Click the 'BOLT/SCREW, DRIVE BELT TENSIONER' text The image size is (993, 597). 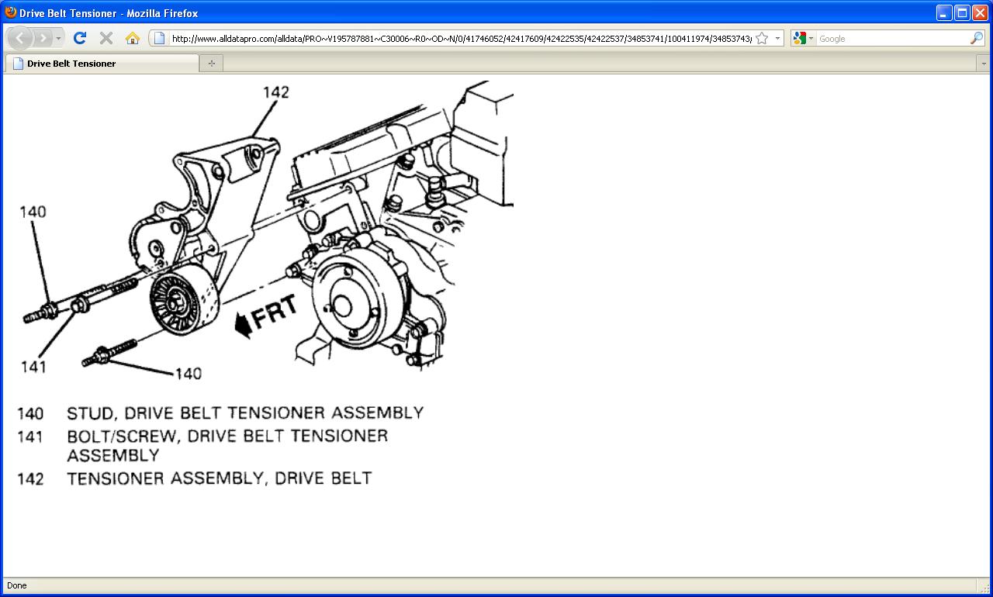pos(227,436)
